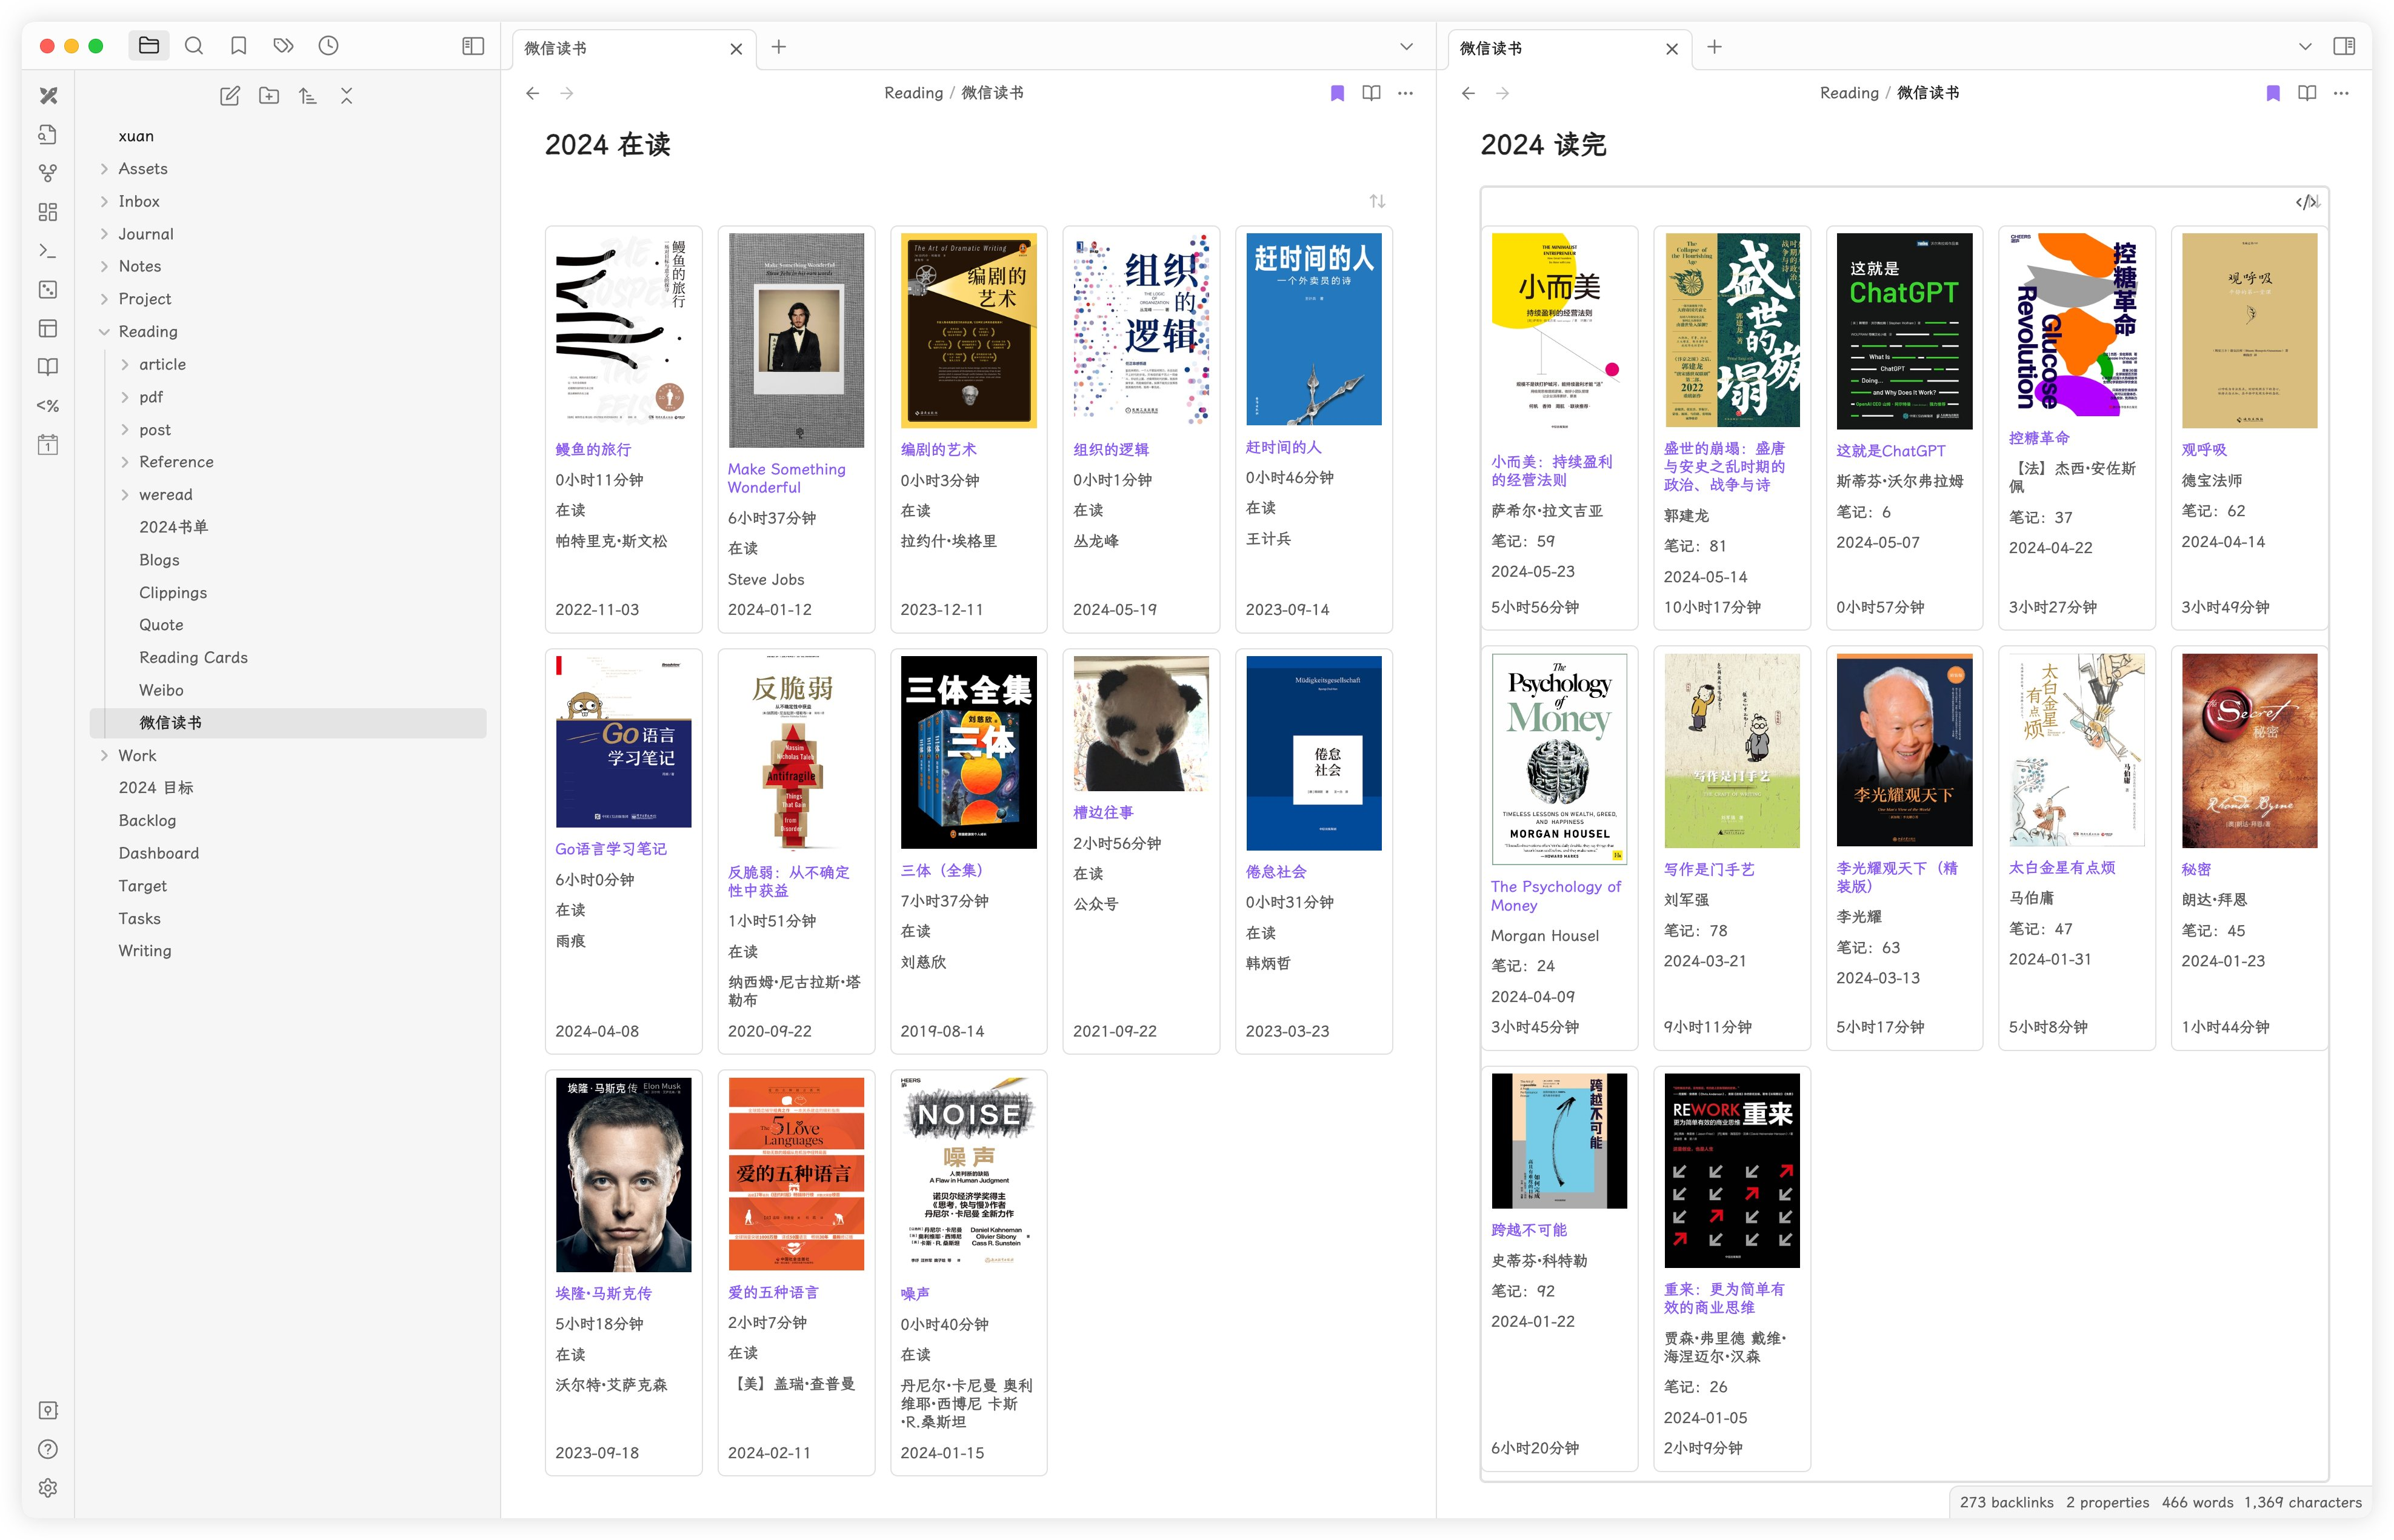Screen dimensions: 2394x1540
Task: Open graph view from left ribbon
Action: tap(47, 173)
